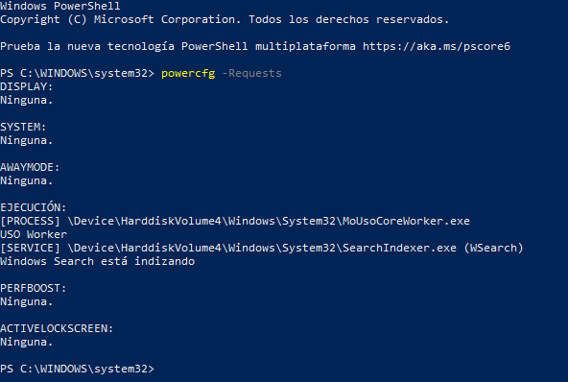
Task: Click Ninguna under ACTIVELOCKSCREEN
Action: [x=27, y=342]
